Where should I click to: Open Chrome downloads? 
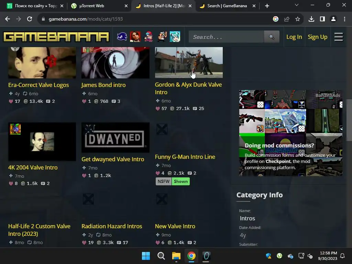(x=311, y=19)
